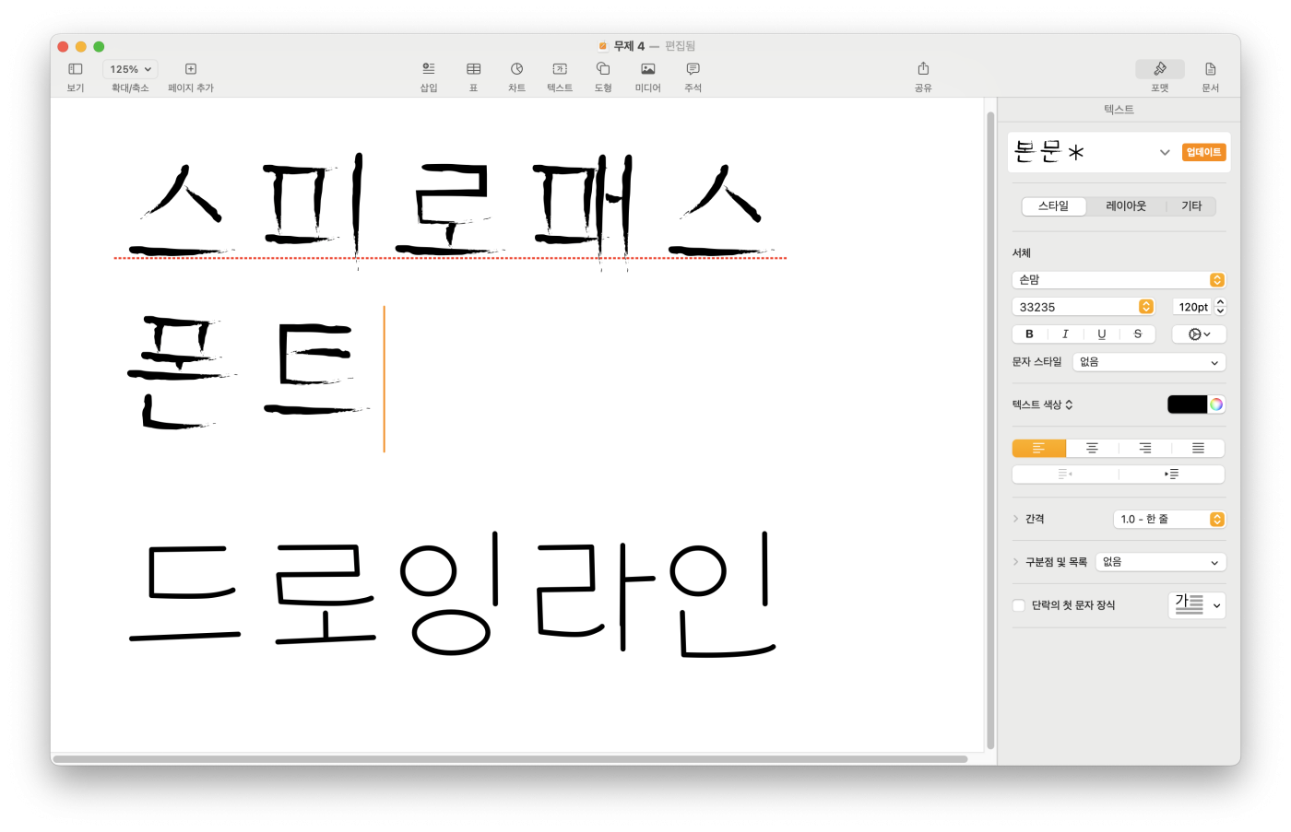This screenshot has width=1291, height=832.
Task: Open the 손맘 font family dropdown
Action: pos(1119,280)
